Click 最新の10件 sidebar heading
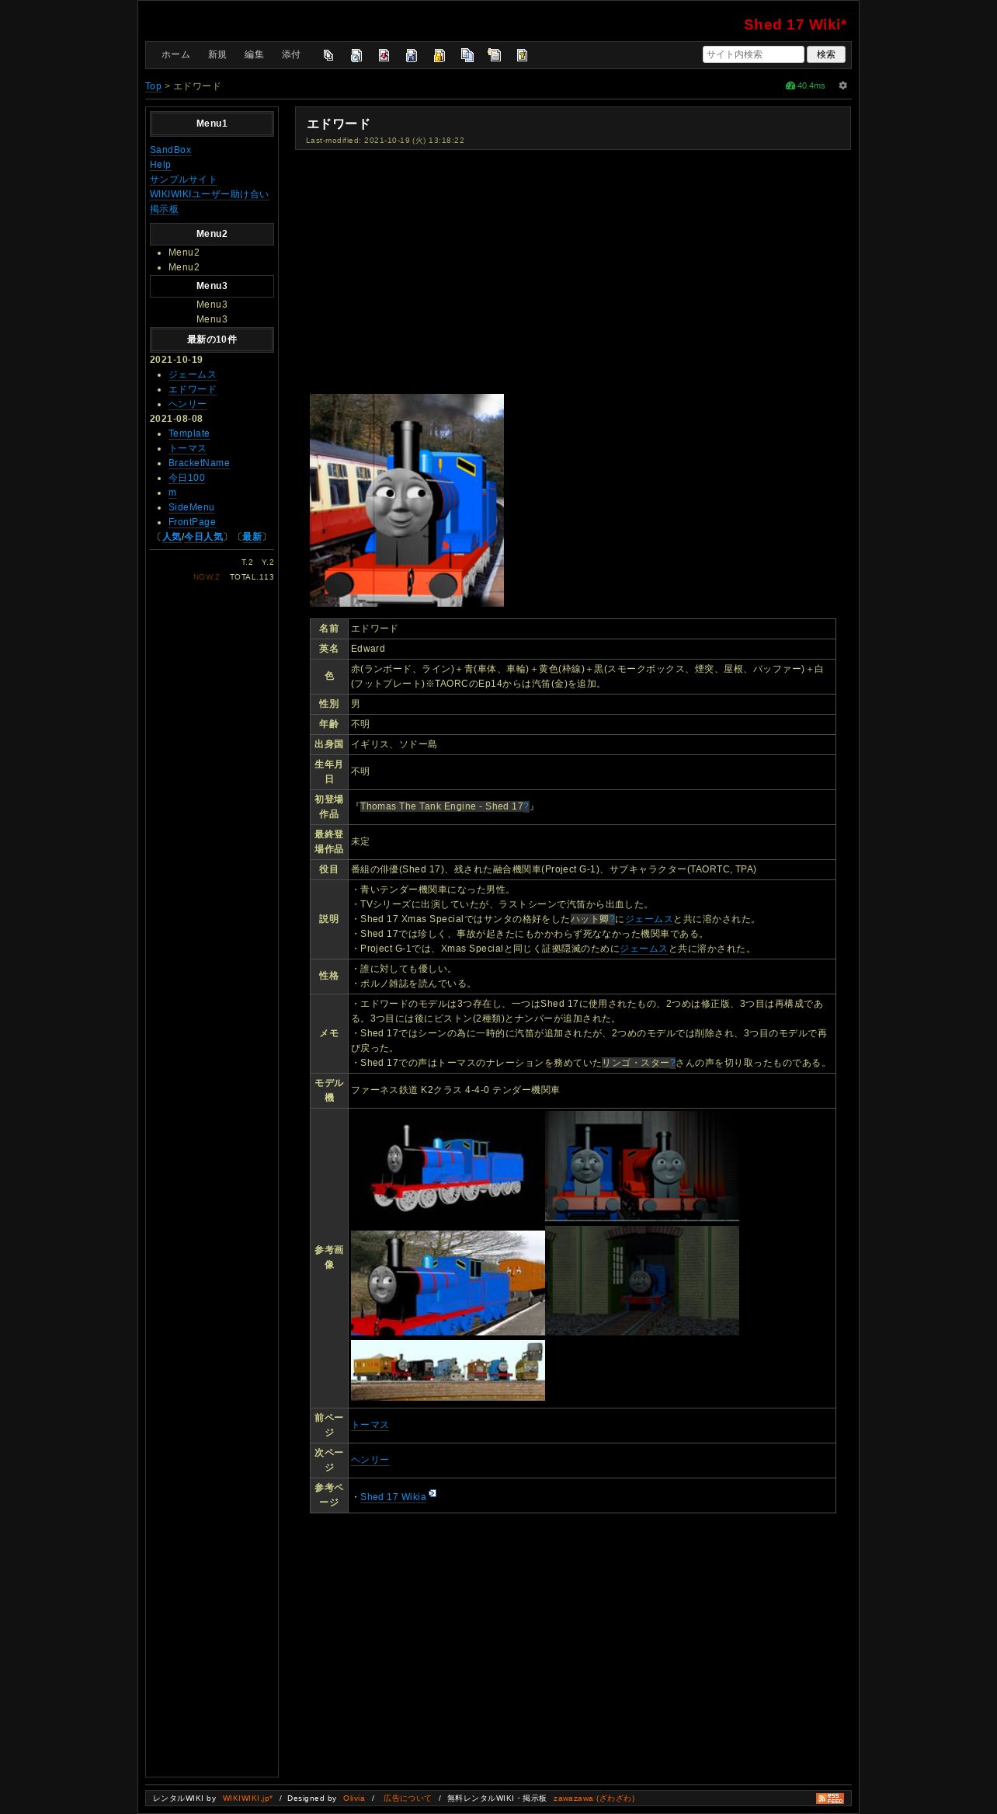997x1814 pixels. (212, 339)
